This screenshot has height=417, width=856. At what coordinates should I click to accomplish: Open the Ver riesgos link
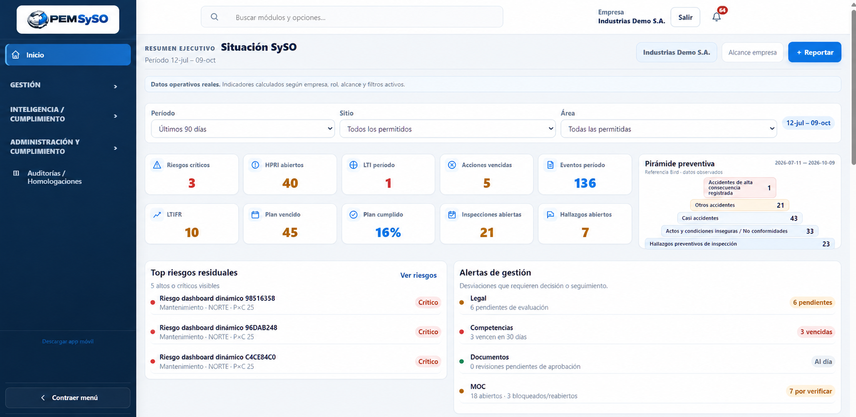pos(418,275)
